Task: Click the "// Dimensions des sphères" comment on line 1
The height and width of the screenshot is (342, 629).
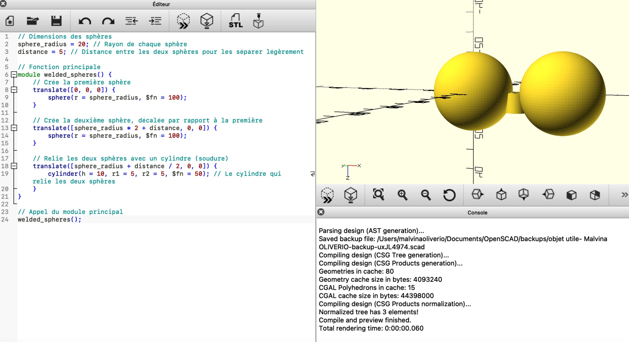Action: [65, 36]
